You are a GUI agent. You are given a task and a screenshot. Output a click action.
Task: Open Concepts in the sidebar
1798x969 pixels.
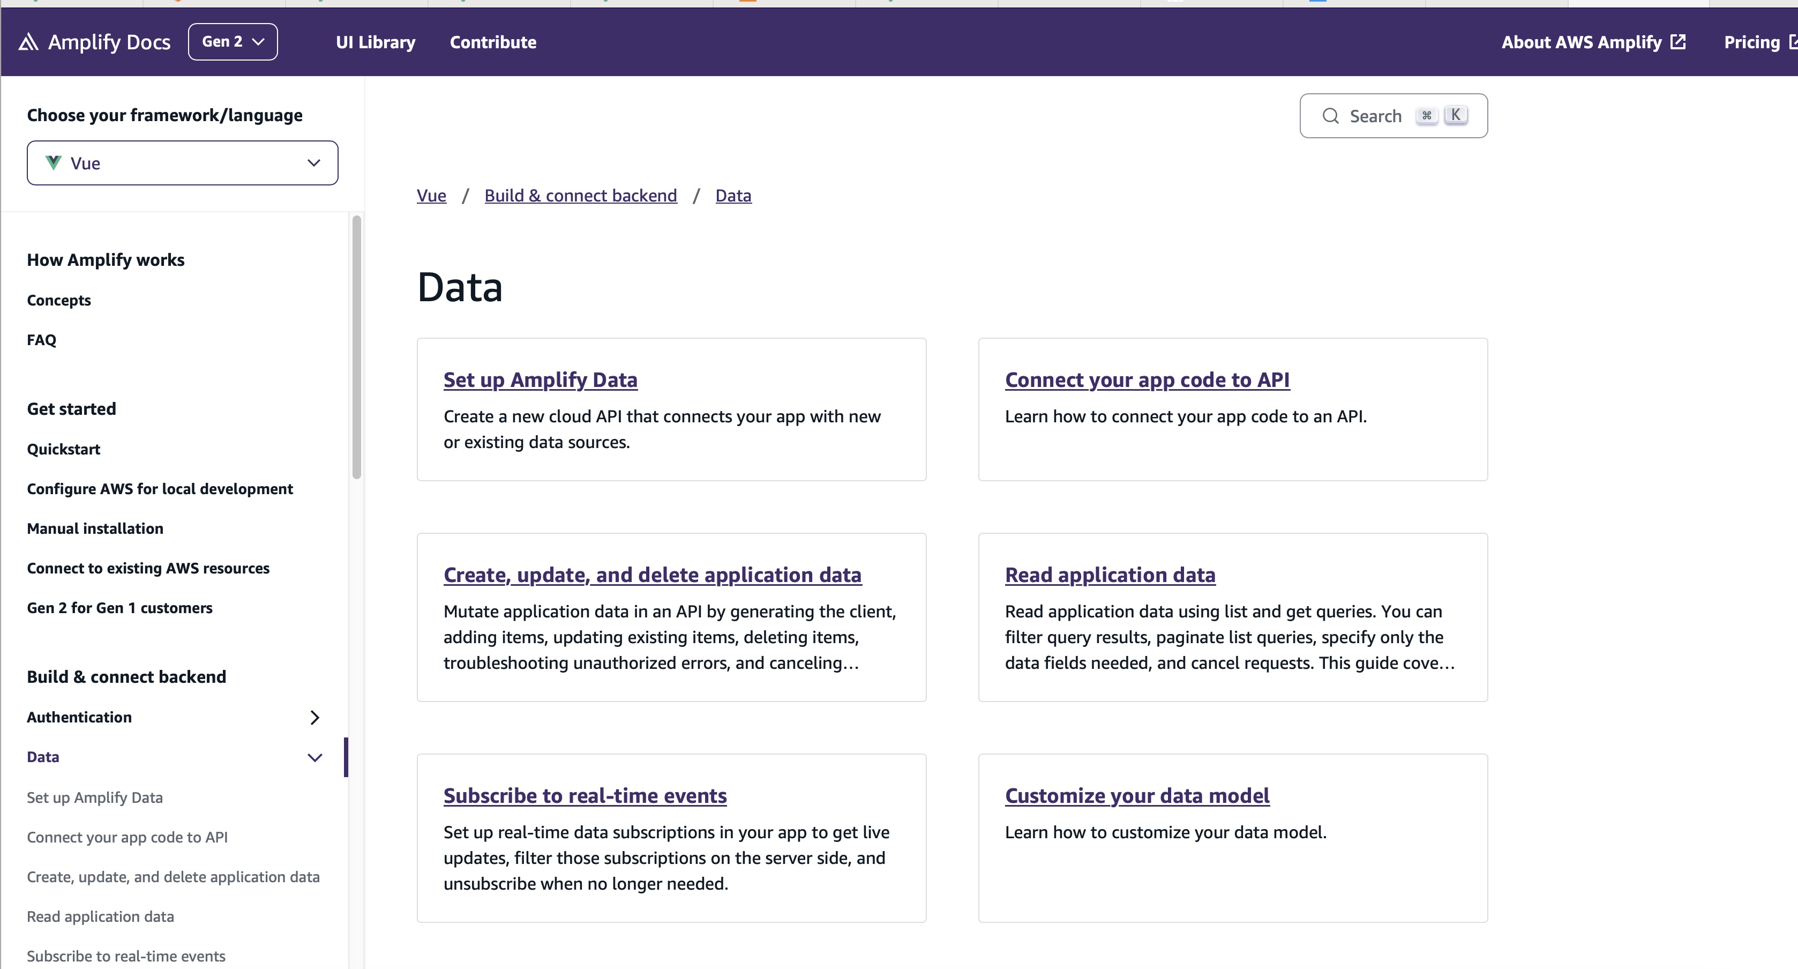pyautogui.click(x=58, y=300)
